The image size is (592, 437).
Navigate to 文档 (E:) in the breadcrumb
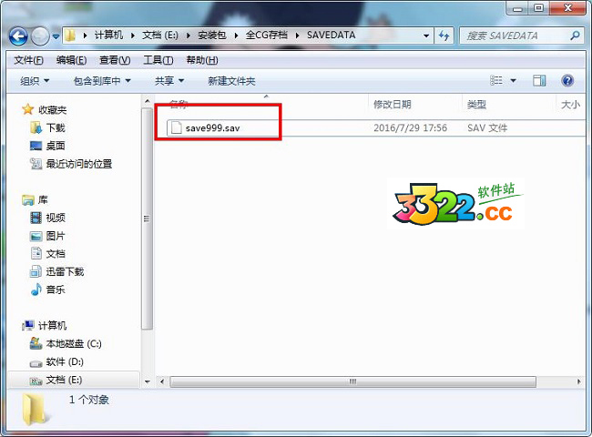pyautogui.click(x=160, y=36)
